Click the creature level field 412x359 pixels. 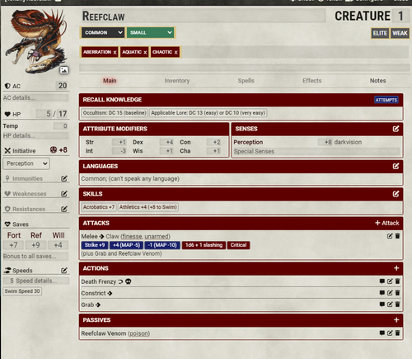click(401, 16)
